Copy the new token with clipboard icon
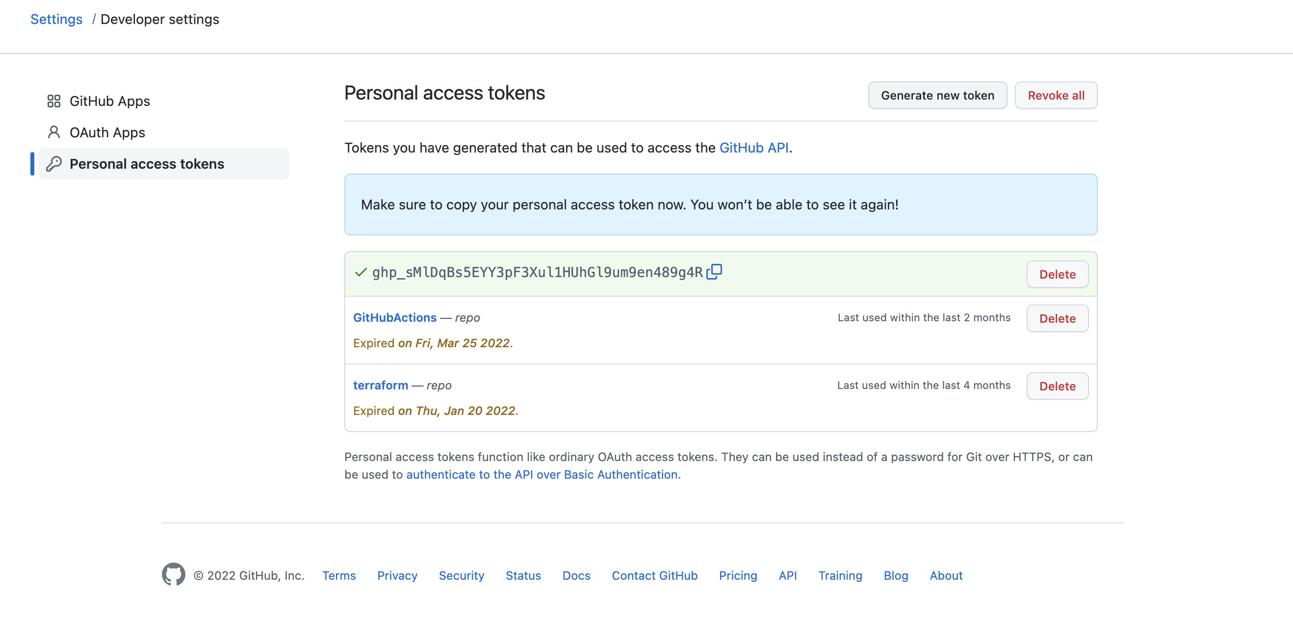Screen dimensions: 1293x617 tap(714, 272)
